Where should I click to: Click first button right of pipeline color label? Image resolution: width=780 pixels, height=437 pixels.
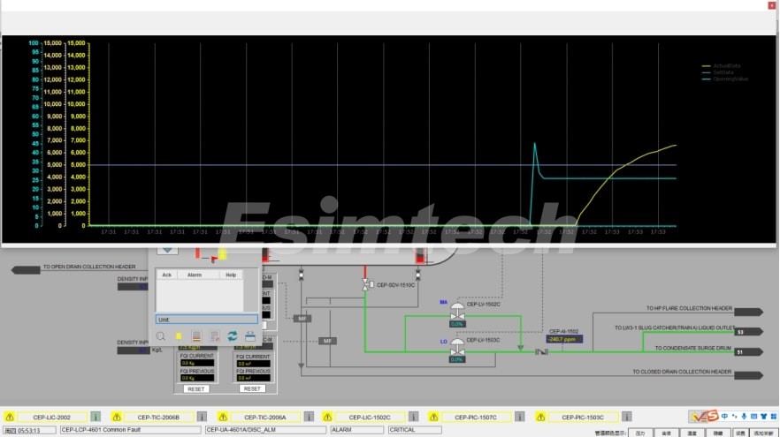[x=640, y=433]
